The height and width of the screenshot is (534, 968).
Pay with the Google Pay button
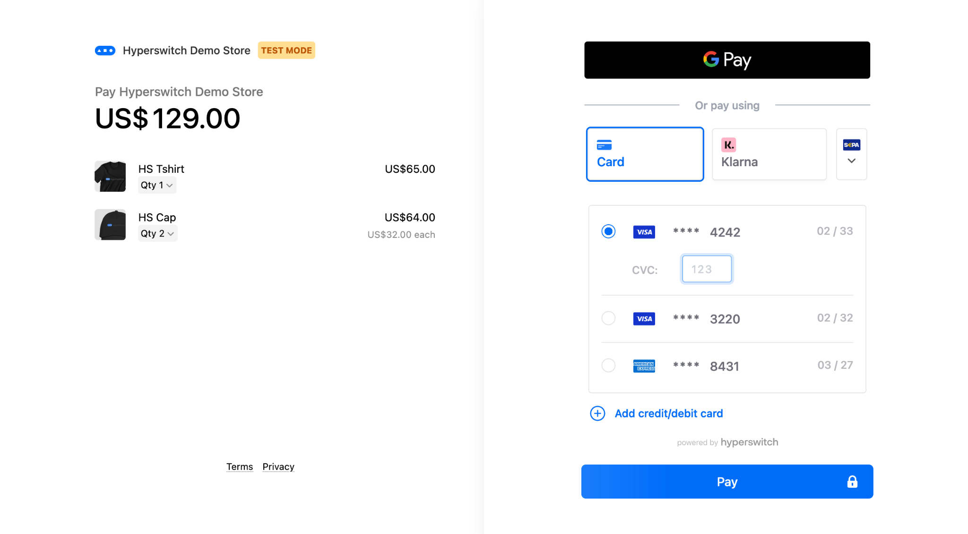coord(726,60)
